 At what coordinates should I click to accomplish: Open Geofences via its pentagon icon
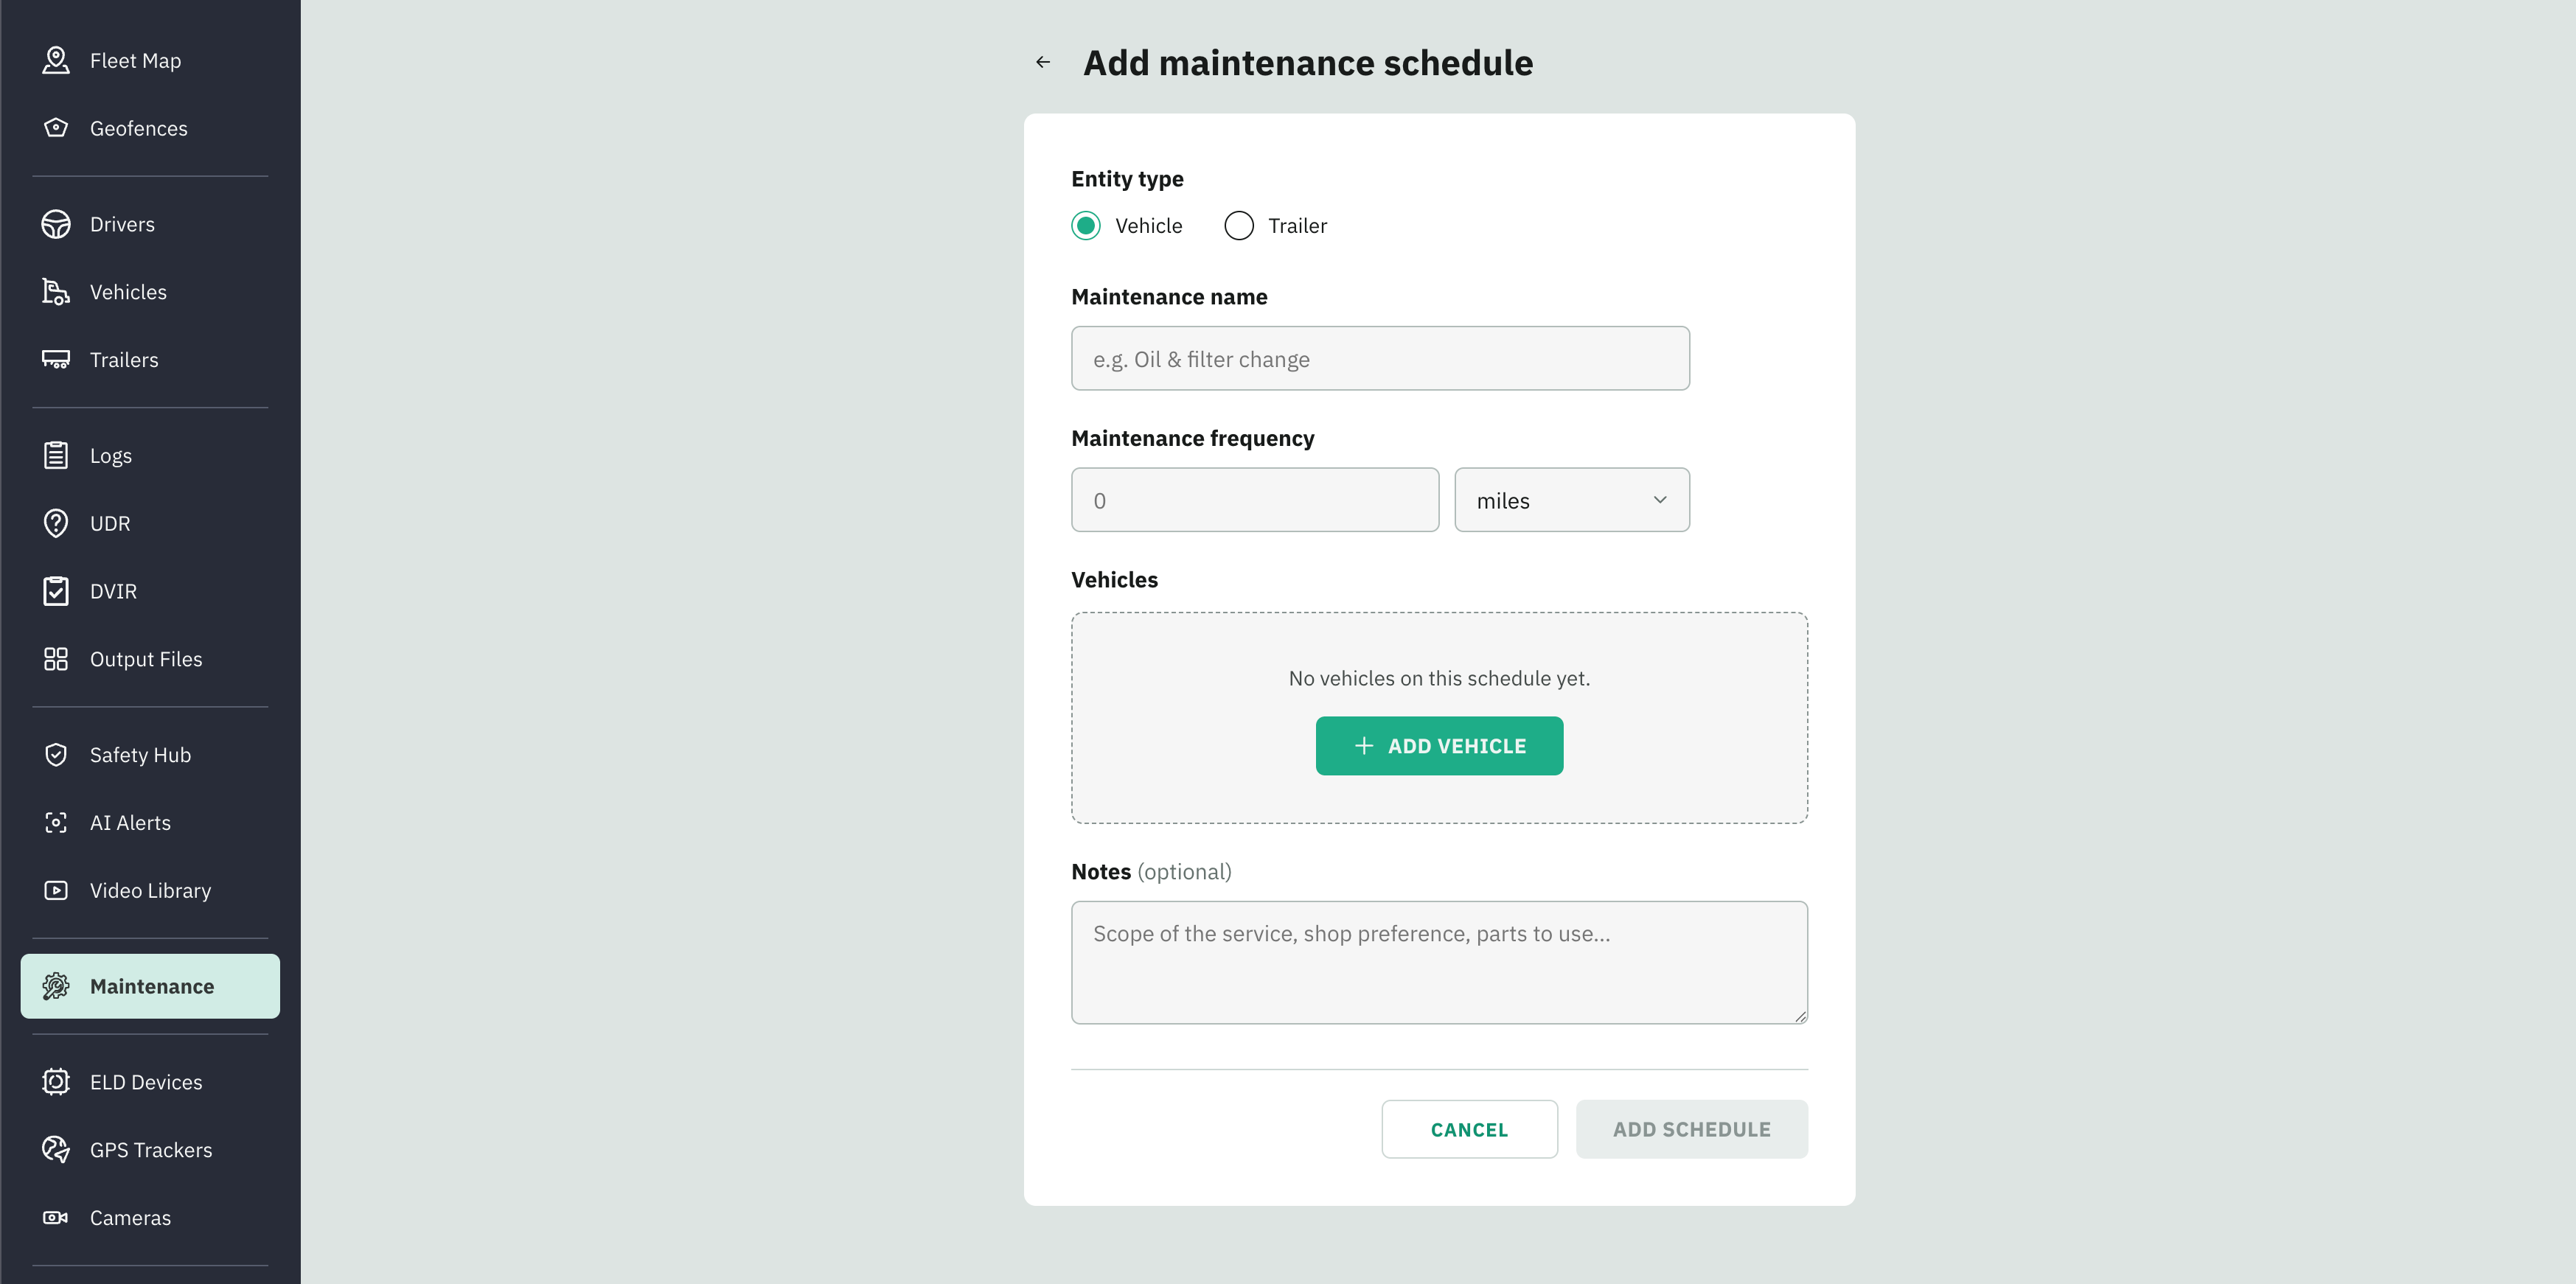pos(56,128)
